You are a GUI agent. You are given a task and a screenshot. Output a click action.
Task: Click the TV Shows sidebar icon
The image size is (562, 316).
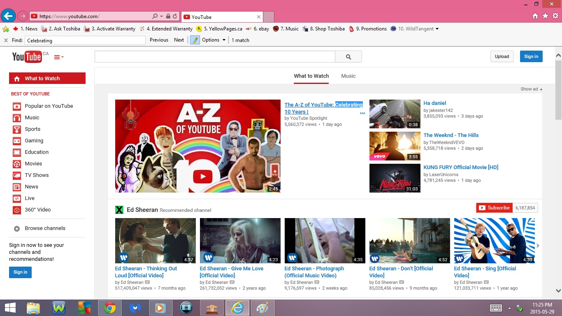tap(17, 175)
